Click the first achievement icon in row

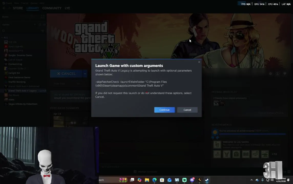(217, 154)
